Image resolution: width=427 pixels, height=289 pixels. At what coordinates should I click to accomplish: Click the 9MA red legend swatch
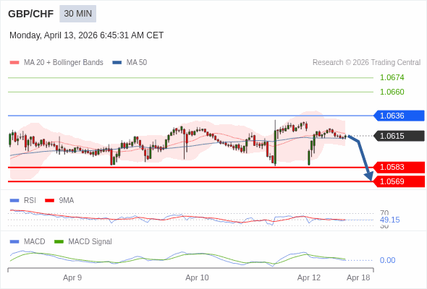pos(49,201)
